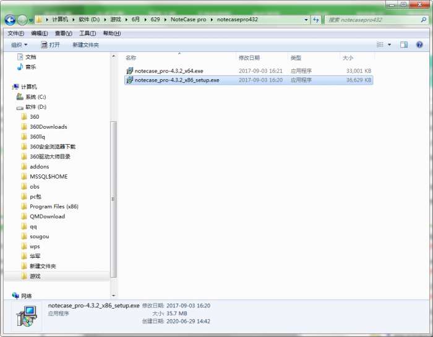The height and width of the screenshot is (337, 433).
Task: Select file name notecase_pro-4.3.2_x64.exe
Action: (x=169, y=71)
